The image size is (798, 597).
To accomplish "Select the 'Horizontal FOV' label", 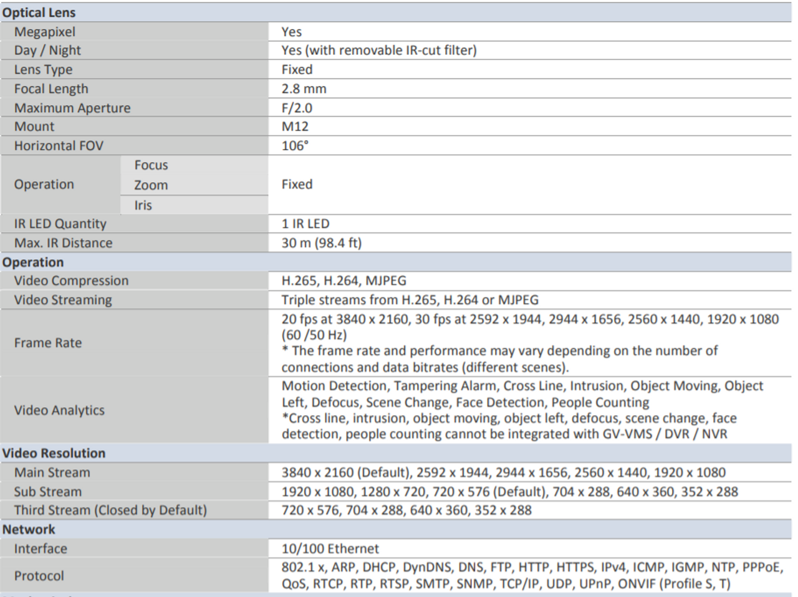I will [x=59, y=146].
